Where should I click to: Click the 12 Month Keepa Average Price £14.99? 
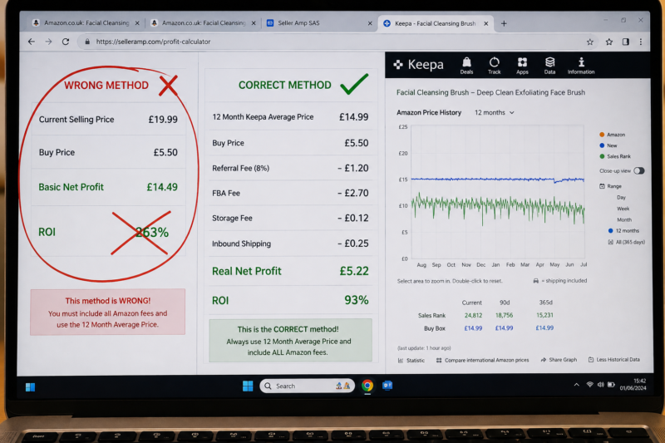pos(354,117)
